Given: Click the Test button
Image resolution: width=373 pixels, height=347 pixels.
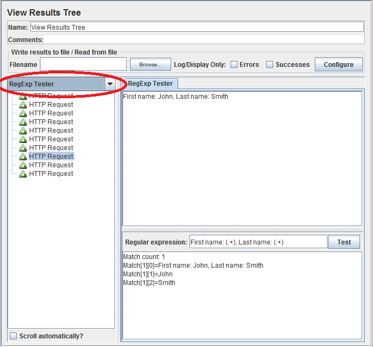Looking at the screenshot, I should click(x=344, y=242).
